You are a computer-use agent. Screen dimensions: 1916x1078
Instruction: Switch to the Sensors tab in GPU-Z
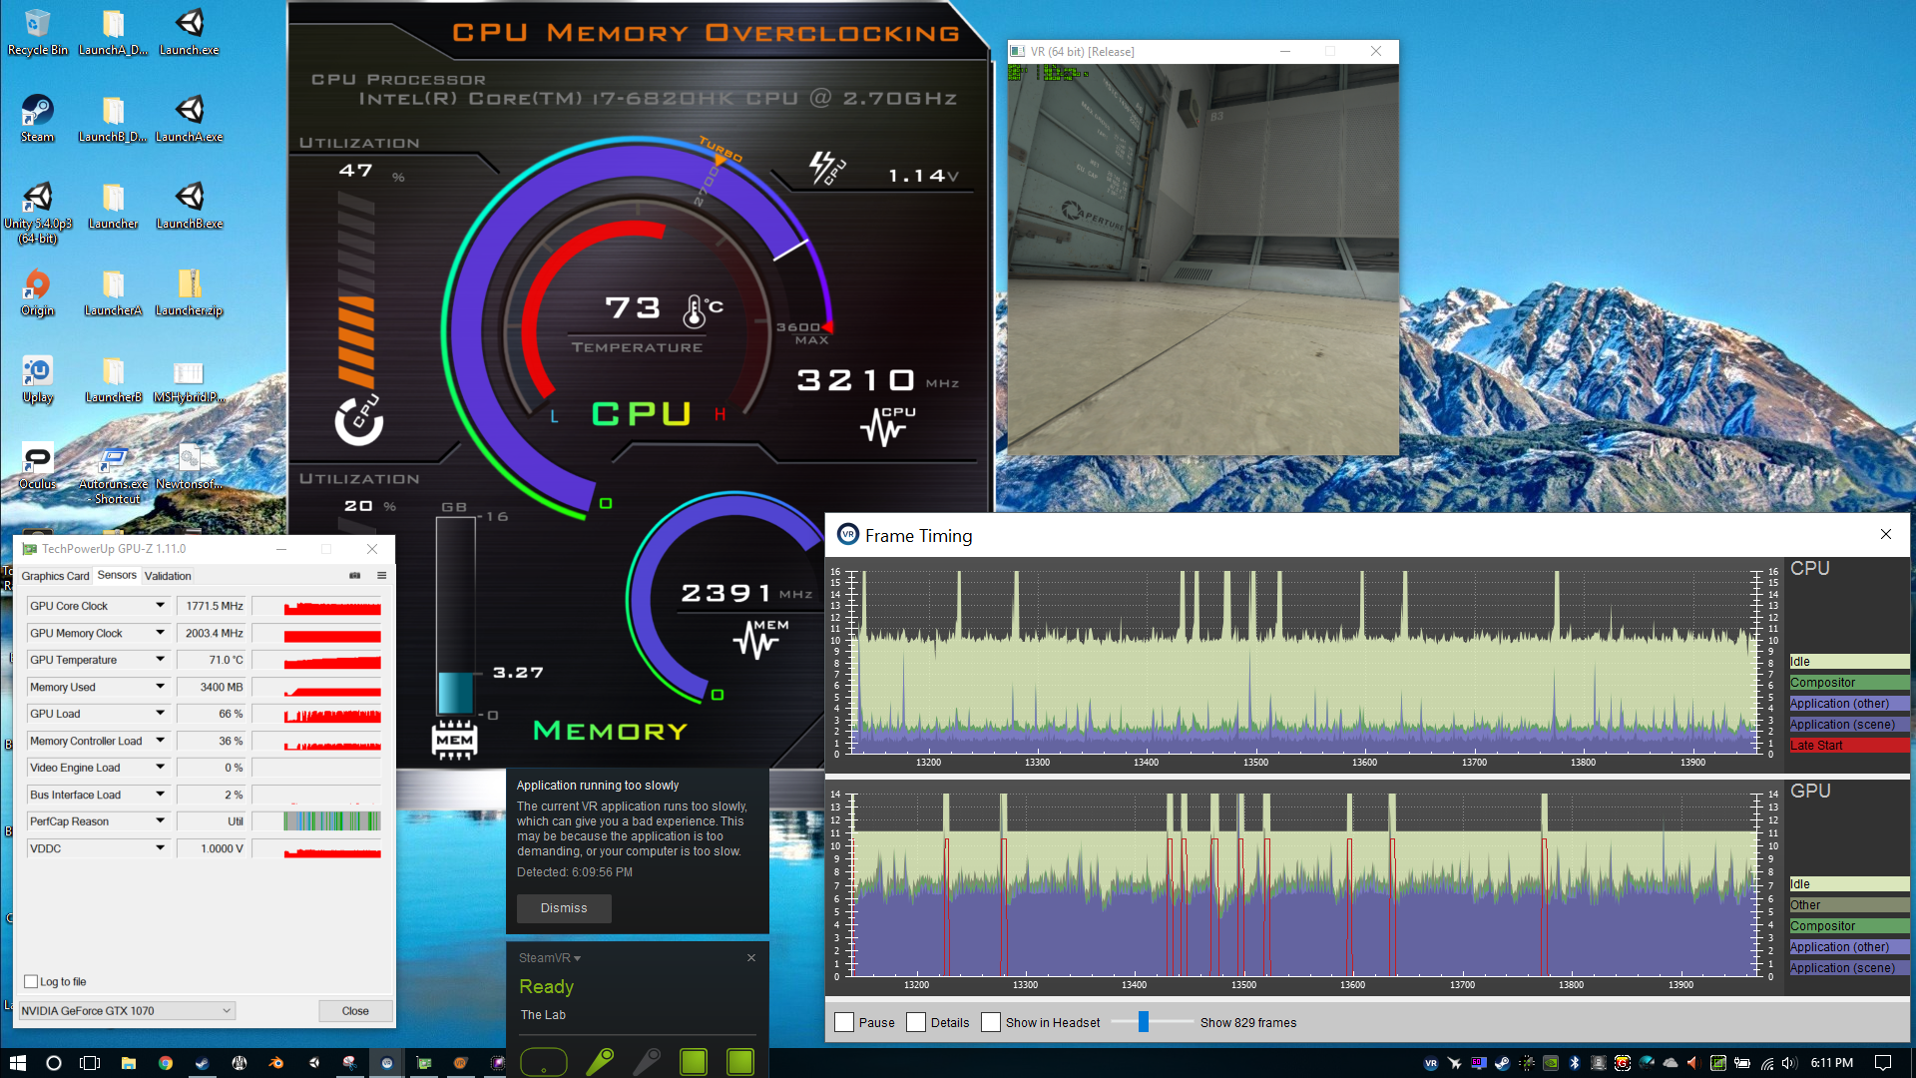coord(117,575)
